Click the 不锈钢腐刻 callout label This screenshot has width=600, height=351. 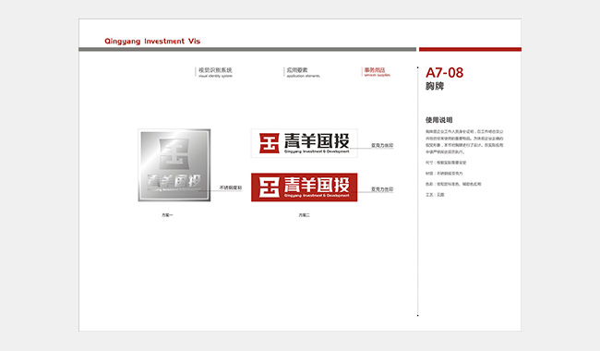tap(231, 188)
